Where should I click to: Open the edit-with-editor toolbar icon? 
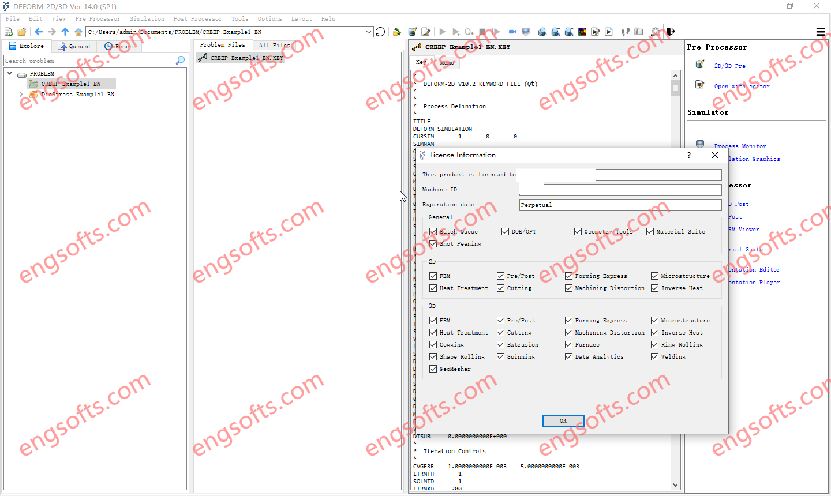coord(426,32)
